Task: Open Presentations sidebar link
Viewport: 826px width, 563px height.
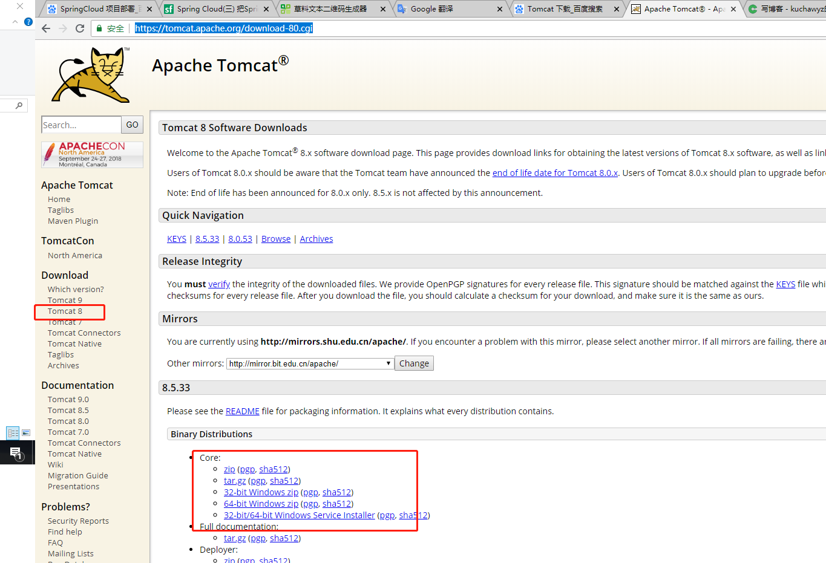Action: 73,487
